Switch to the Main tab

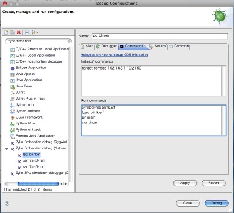tap(87, 46)
